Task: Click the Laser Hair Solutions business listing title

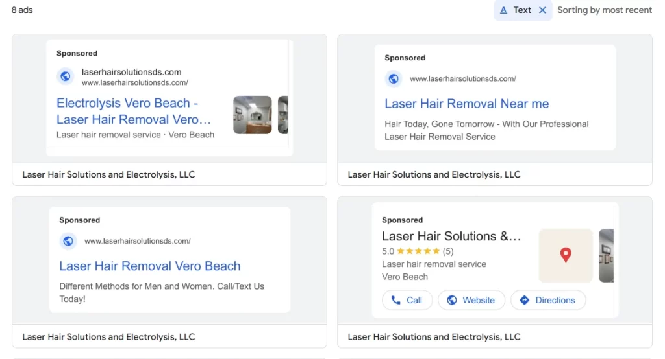Action: point(451,237)
